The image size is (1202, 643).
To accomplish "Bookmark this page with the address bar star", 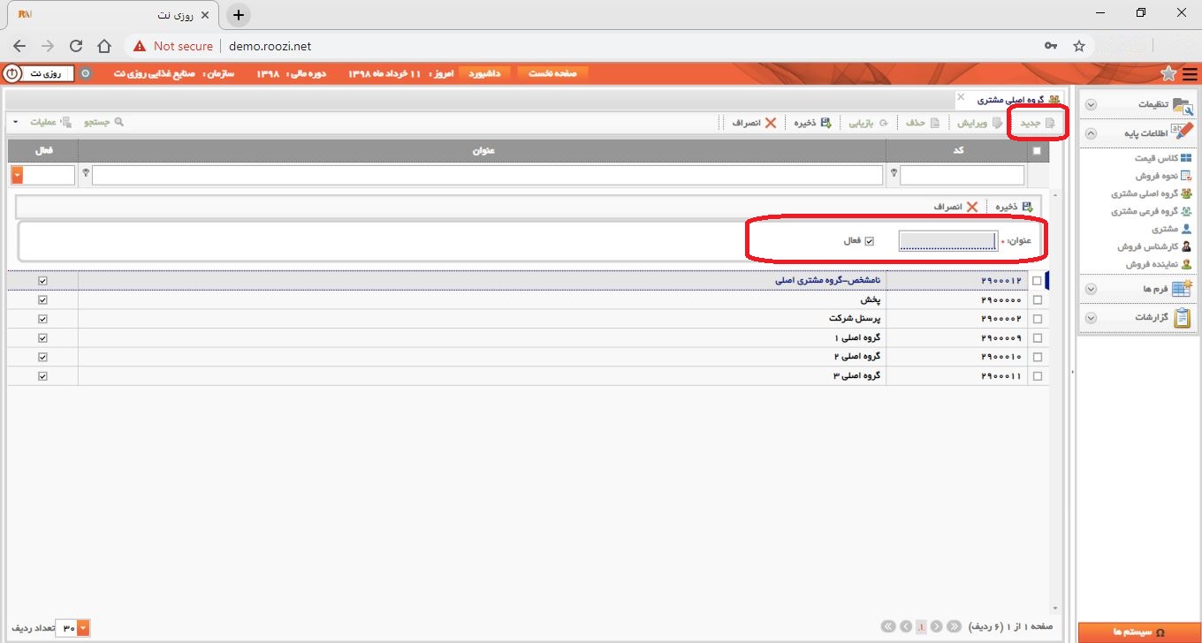I will [x=1078, y=46].
